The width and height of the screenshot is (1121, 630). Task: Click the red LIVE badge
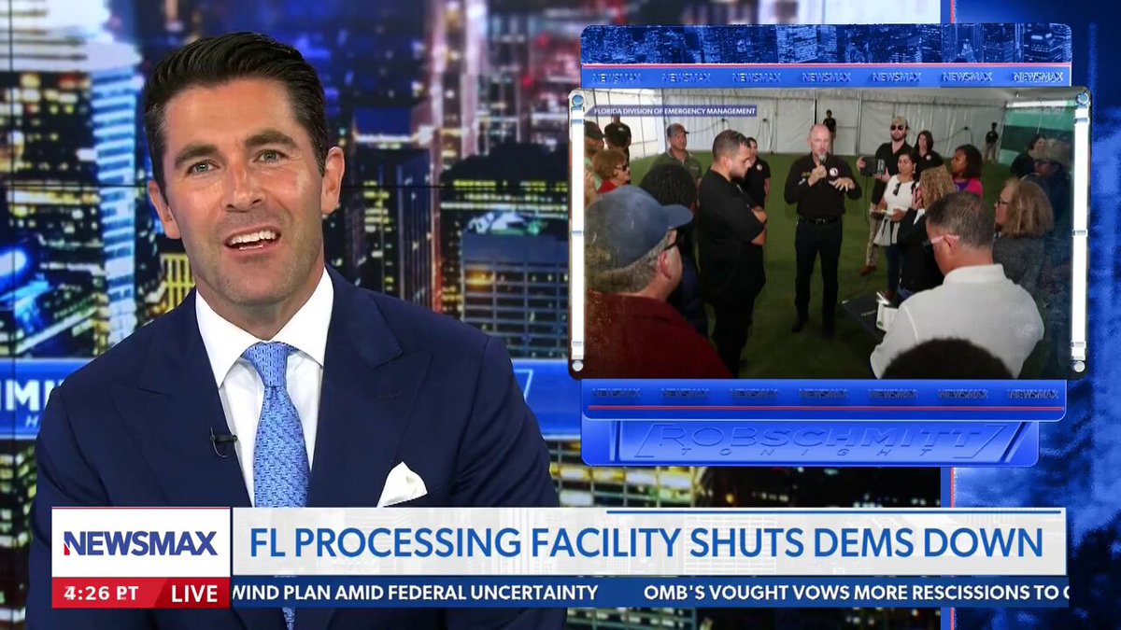197,594
